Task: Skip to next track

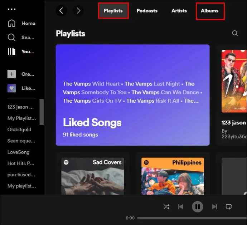Action: [214, 207]
